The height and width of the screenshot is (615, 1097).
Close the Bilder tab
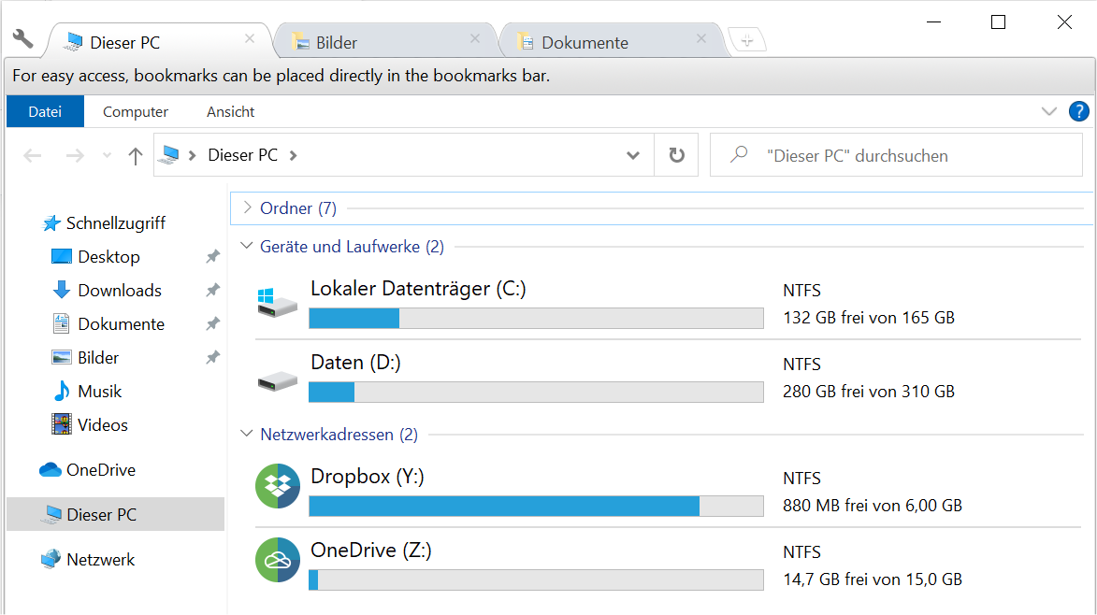(475, 38)
